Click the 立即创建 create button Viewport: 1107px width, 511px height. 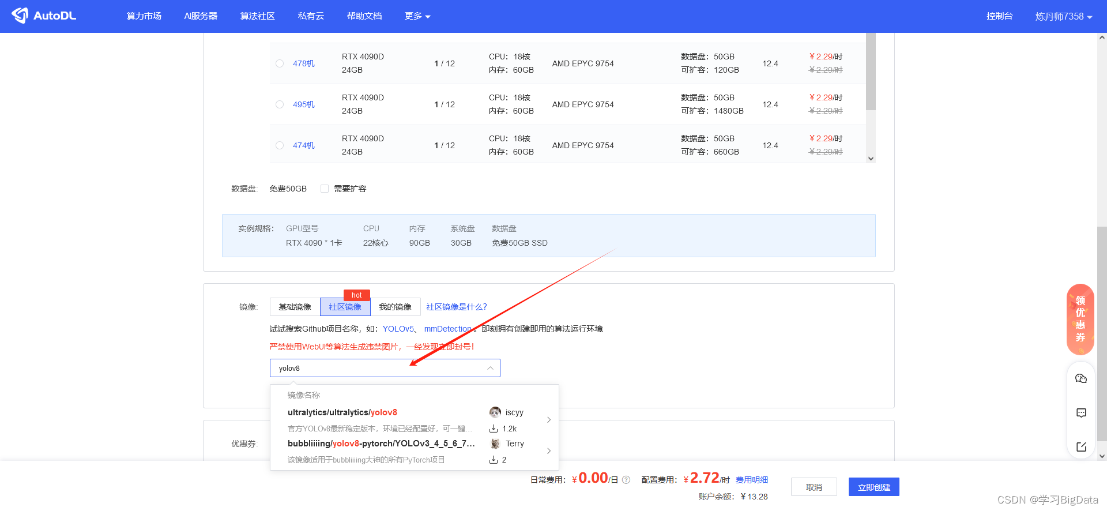pyautogui.click(x=874, y=487)
